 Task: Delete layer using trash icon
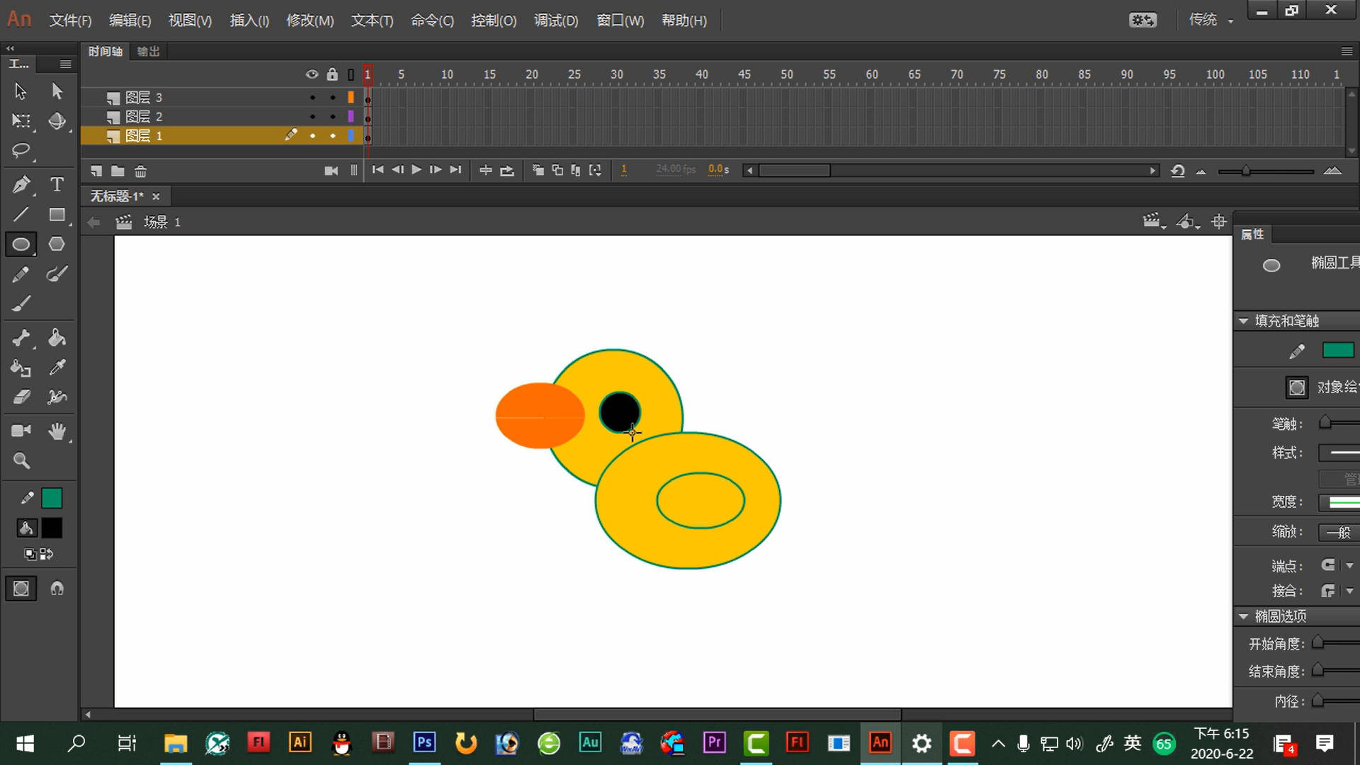140,171
